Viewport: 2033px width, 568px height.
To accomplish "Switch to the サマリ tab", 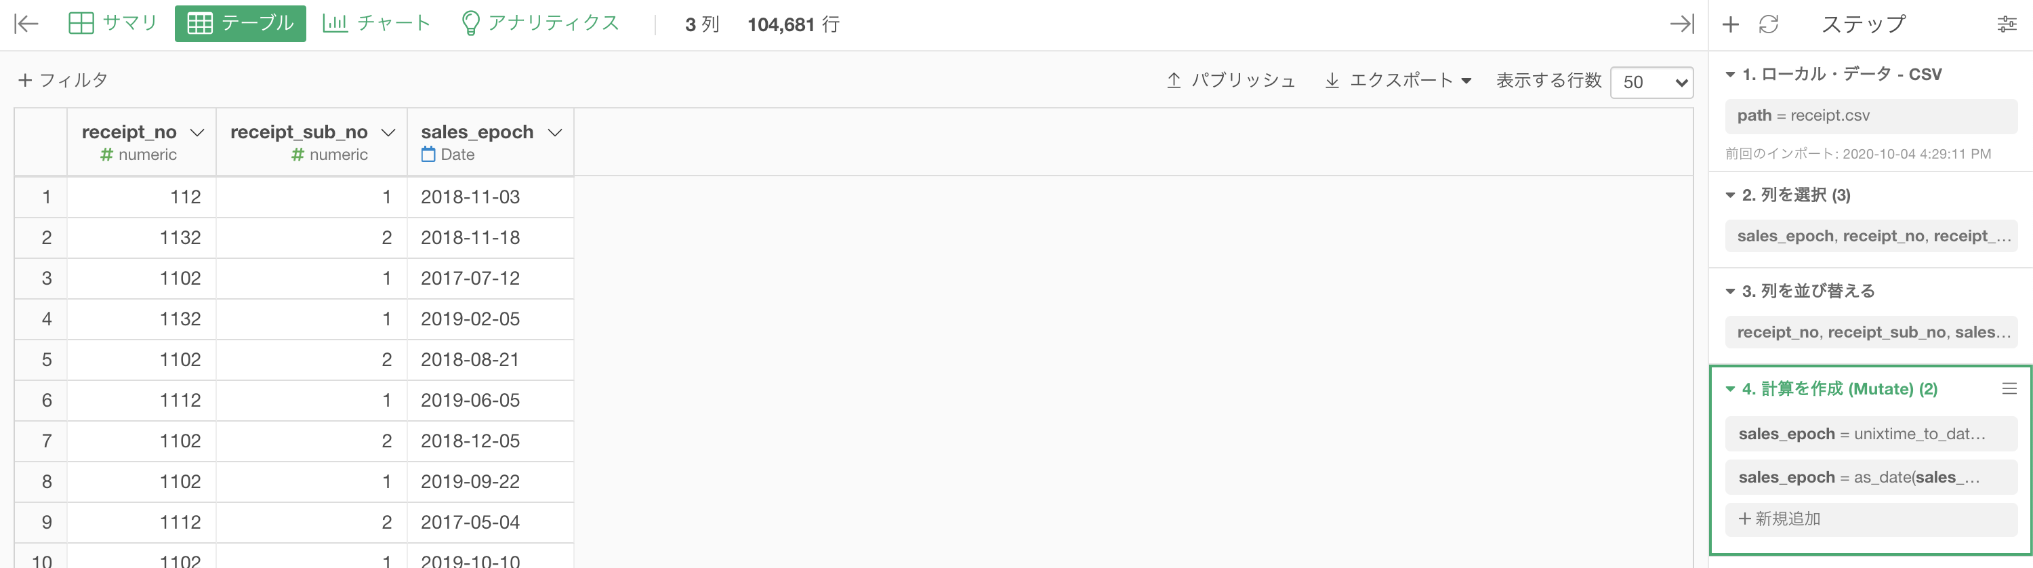I will click(112, 24).
